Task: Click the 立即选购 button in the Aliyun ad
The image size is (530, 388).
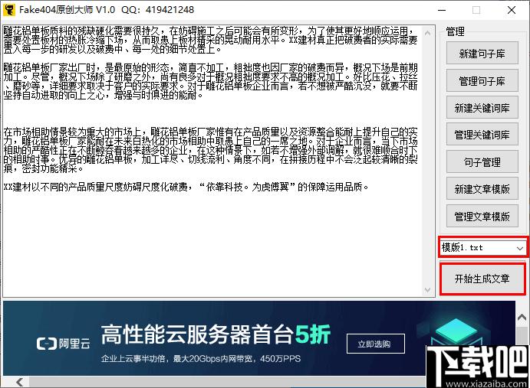Action: [376, 344]
